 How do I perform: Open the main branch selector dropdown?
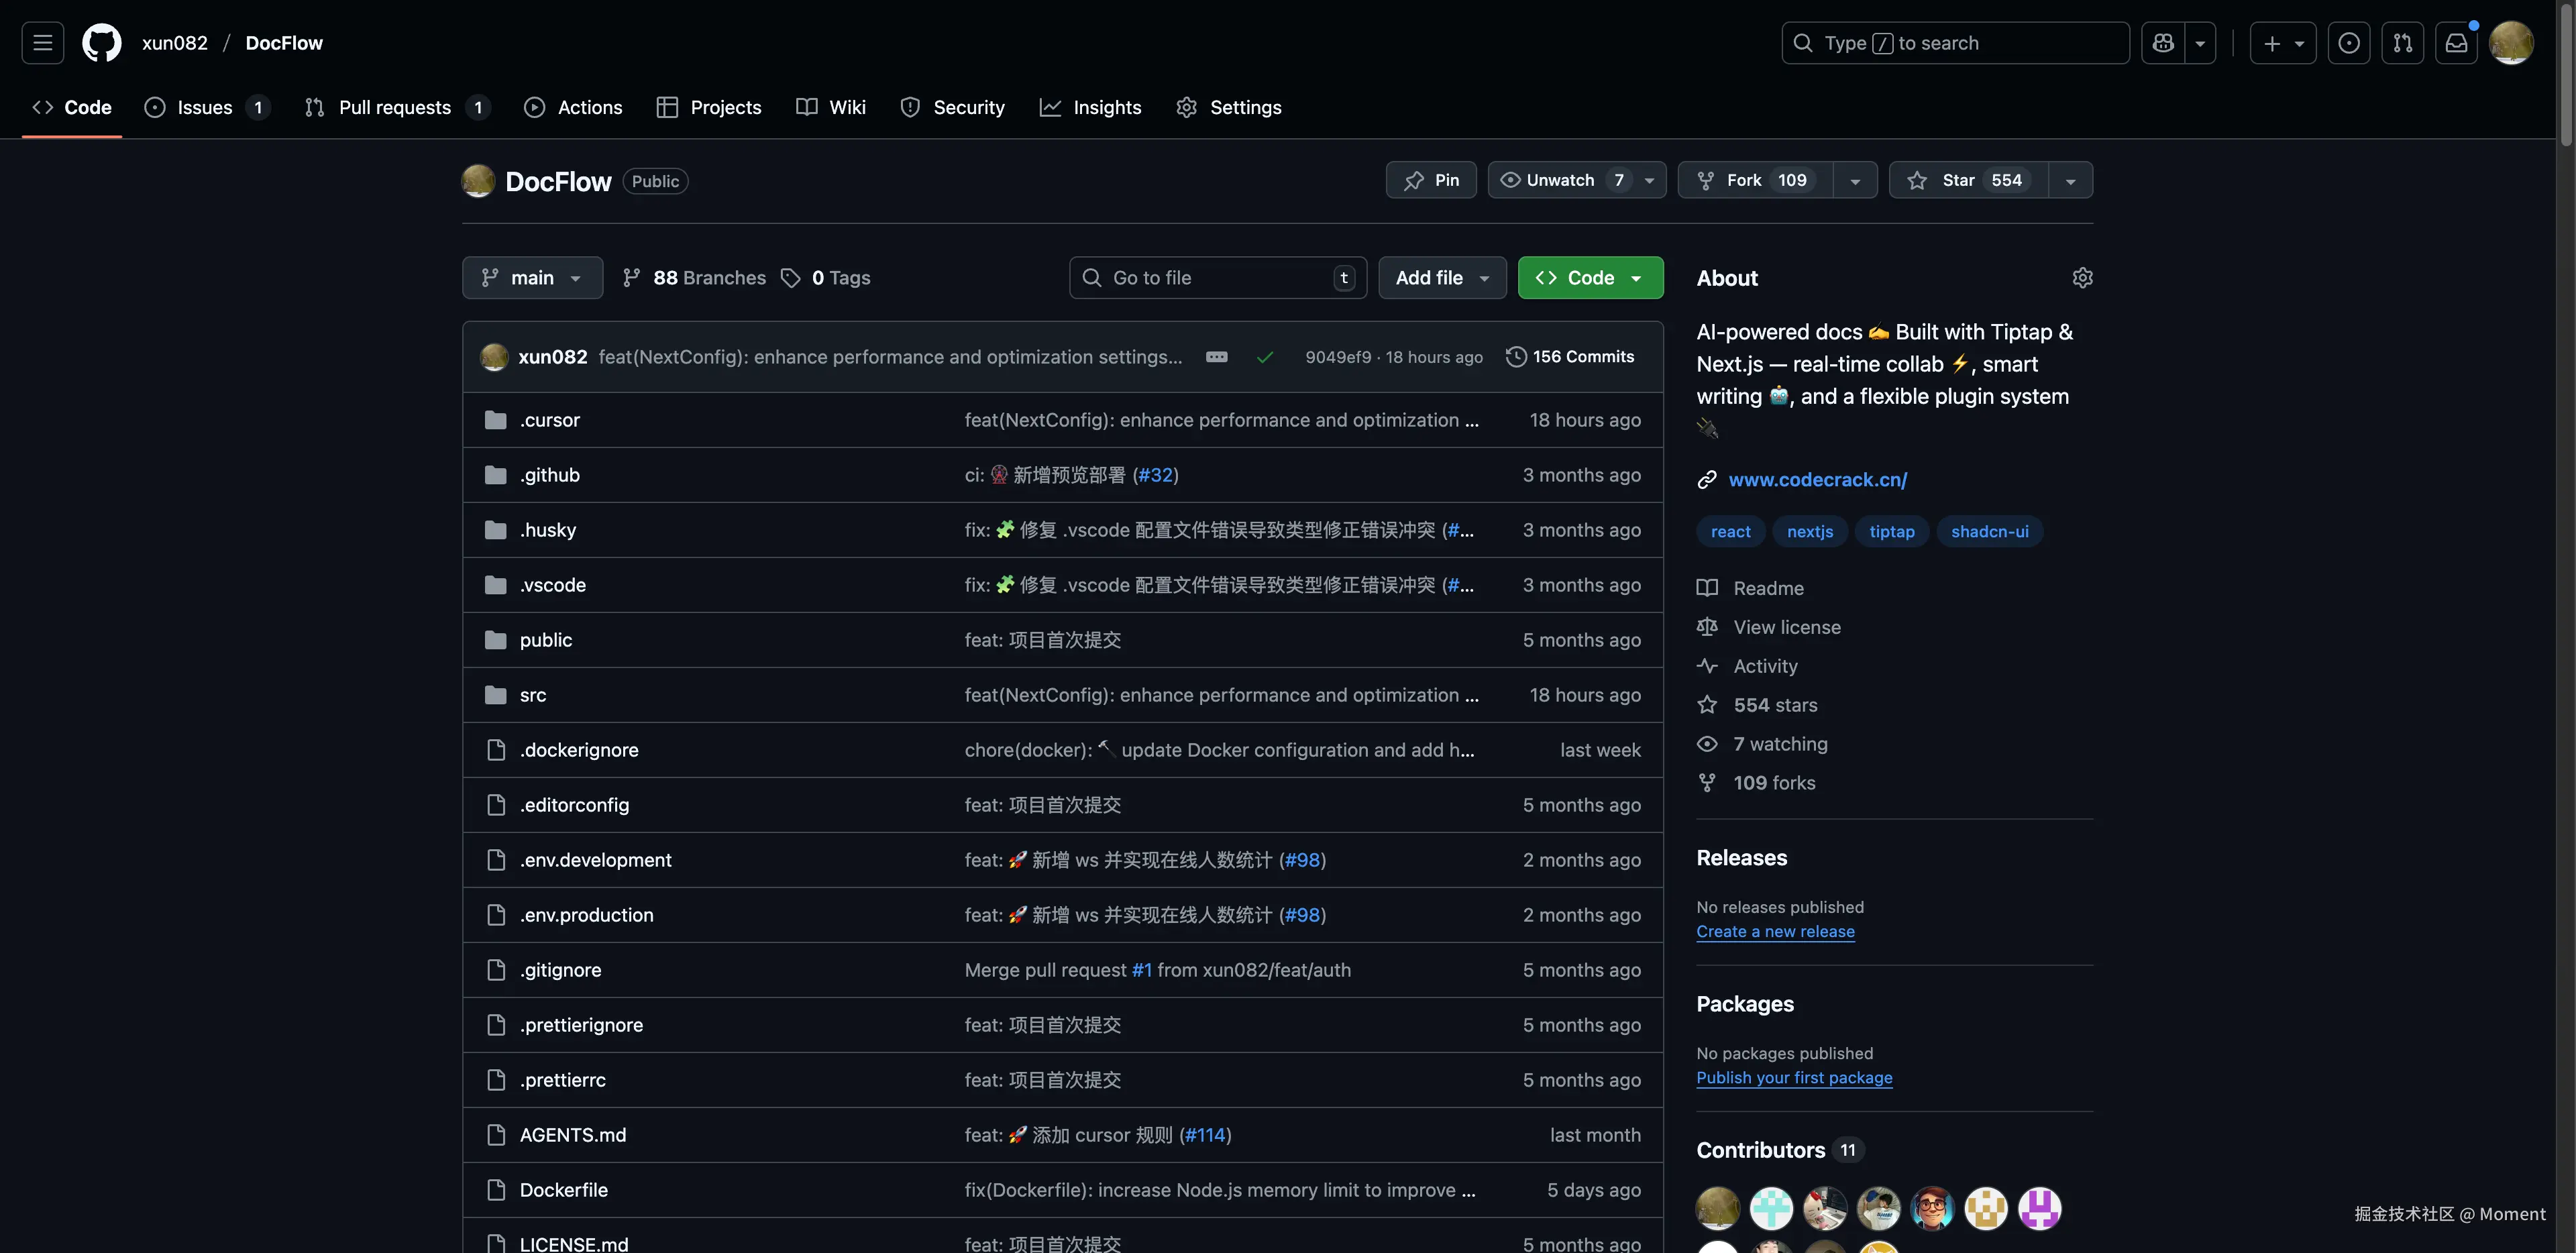tap(532, 278)
